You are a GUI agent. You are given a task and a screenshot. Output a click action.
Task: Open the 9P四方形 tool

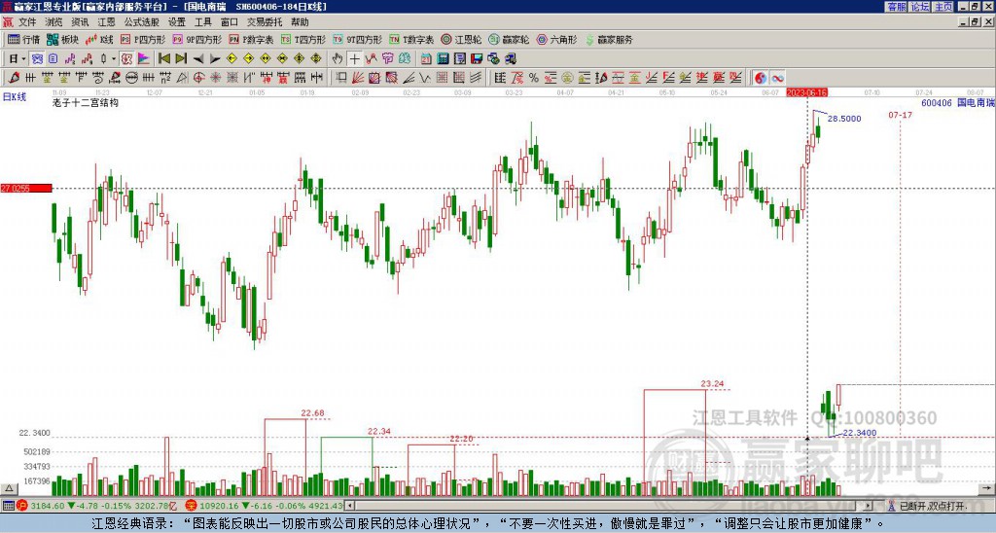[x=196, y=39]
